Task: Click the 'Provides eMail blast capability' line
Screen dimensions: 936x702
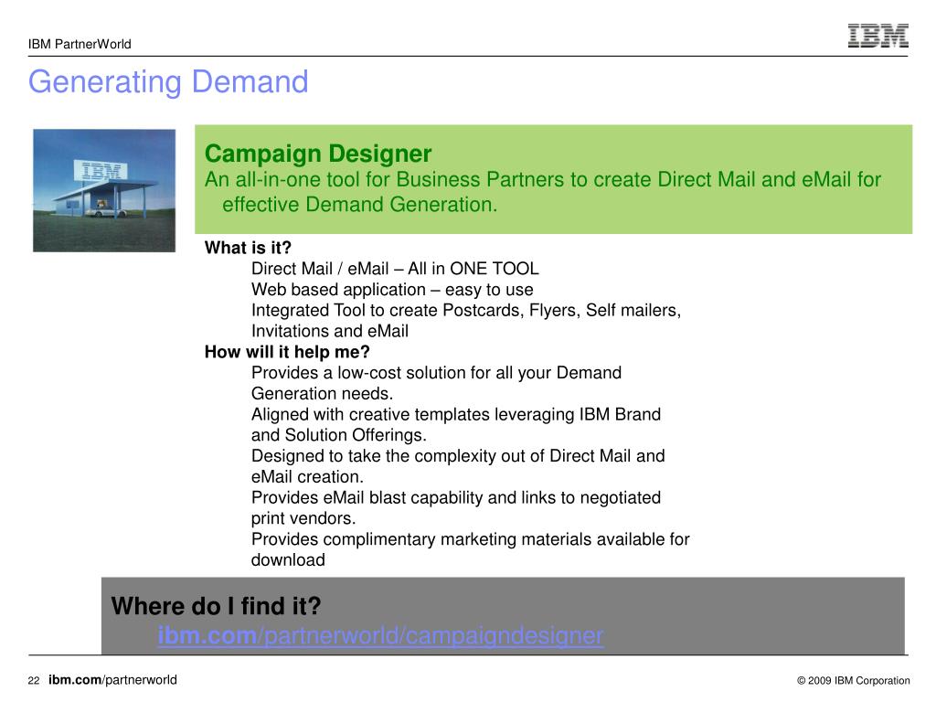Action: (456, 498)
